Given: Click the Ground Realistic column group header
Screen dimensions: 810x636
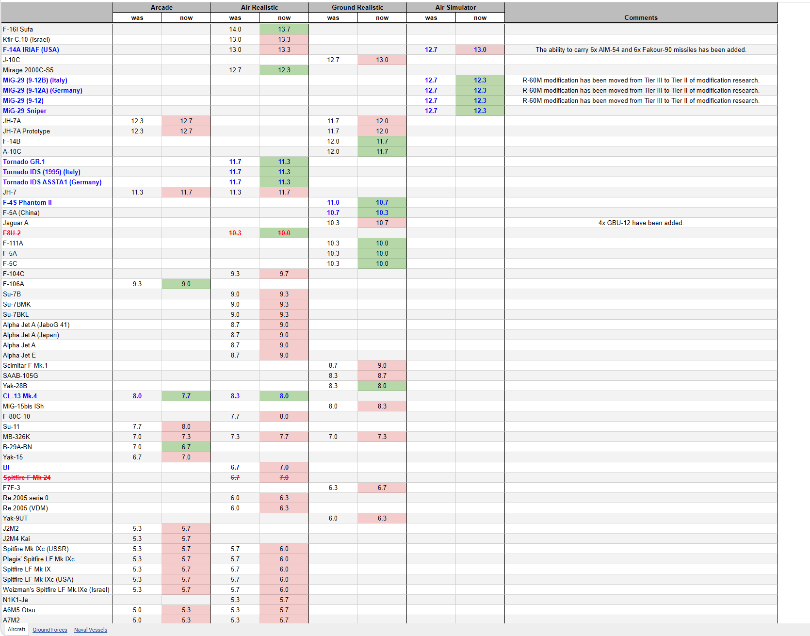Looking at the screenshot, I should pyautogui.click(x=357, y=7).
